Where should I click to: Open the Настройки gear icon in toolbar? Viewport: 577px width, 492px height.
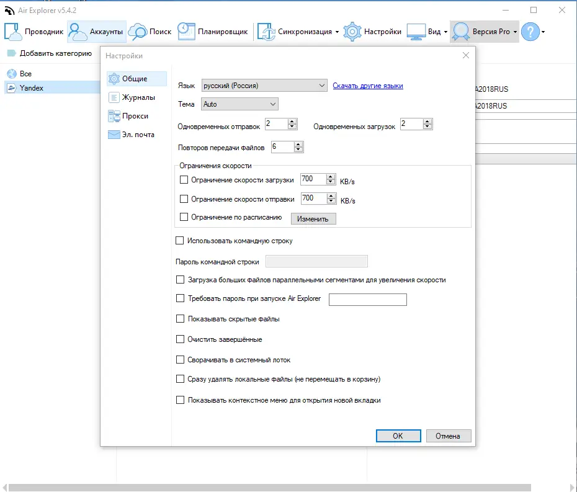pyautogui.click(x=352, y=32)
